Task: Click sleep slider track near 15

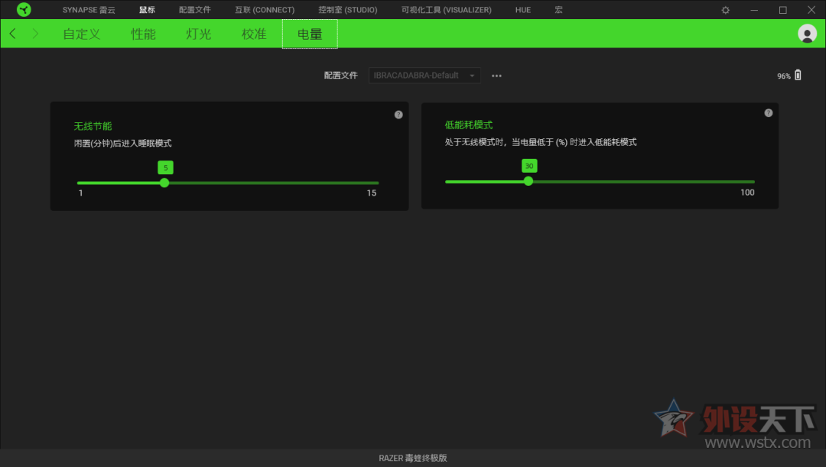Action: (x=372, y=183)
